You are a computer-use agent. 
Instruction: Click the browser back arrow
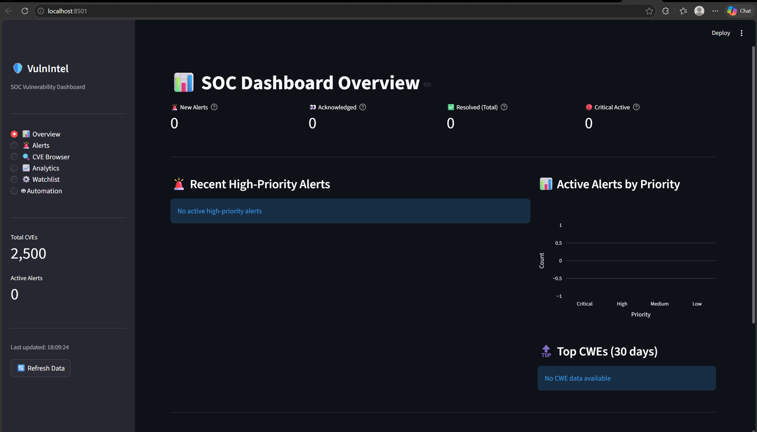pos(9,11)
